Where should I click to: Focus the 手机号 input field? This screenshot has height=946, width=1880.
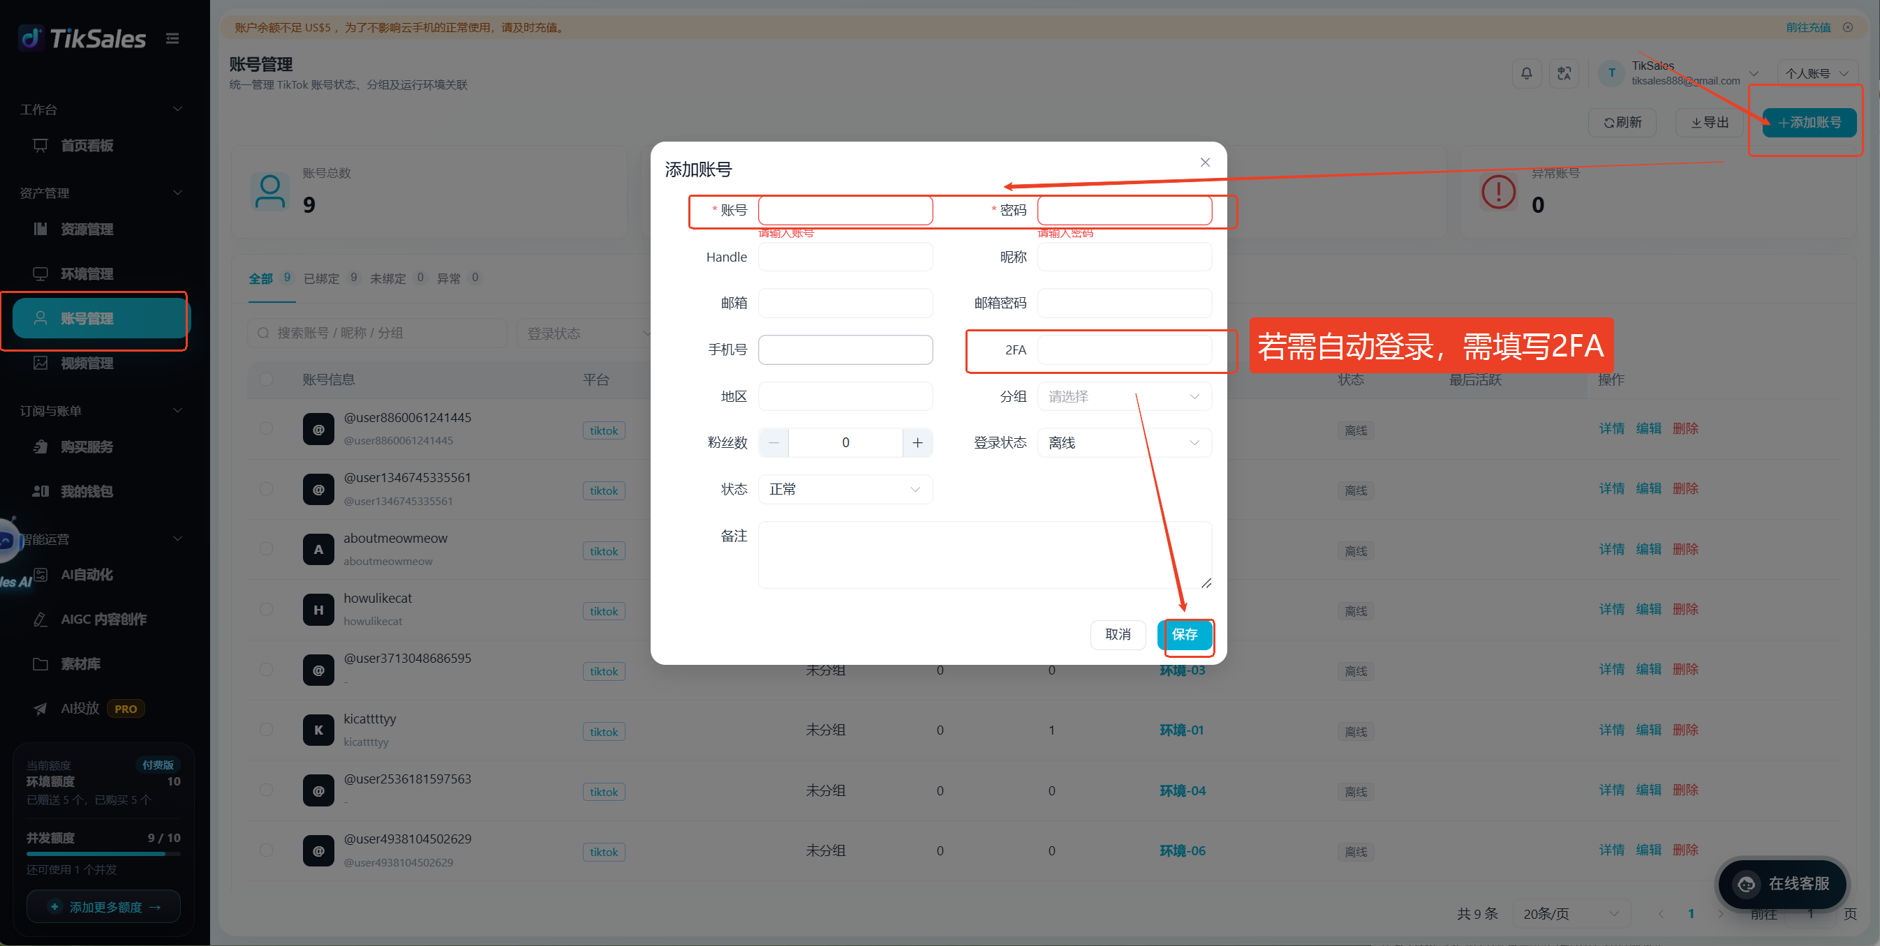coord(845,350)
